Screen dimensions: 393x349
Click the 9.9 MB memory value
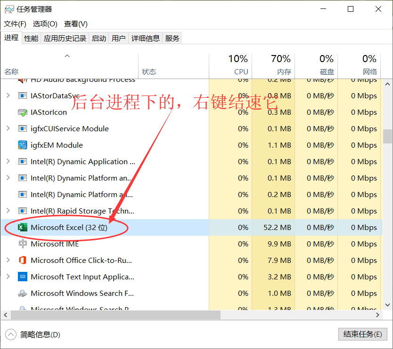279,244
